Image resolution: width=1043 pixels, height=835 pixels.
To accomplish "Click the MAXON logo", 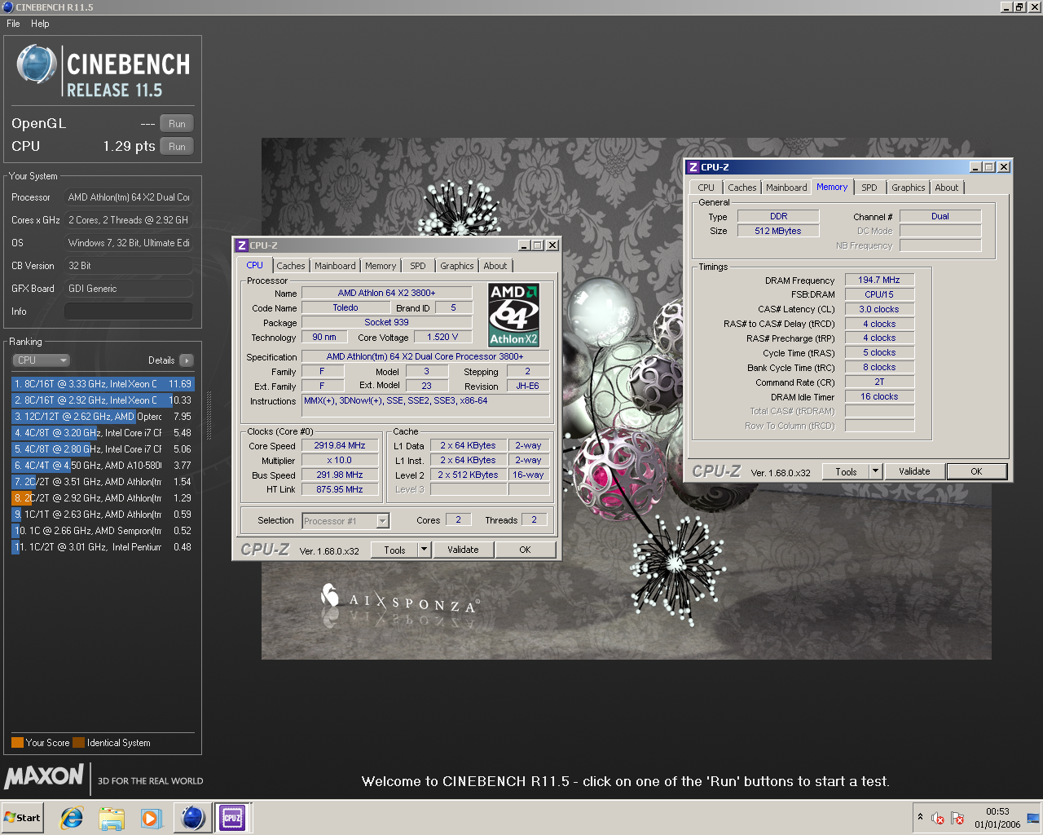I will tap(44, 776).
